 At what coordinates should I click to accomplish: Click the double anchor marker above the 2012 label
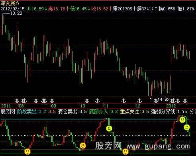point(172,101)
